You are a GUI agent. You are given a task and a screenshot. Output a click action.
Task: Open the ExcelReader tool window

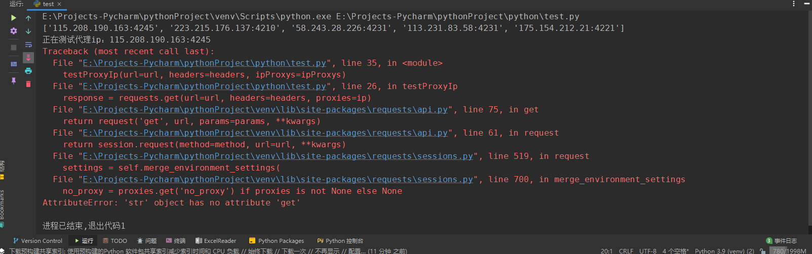(x=216, y=241)
